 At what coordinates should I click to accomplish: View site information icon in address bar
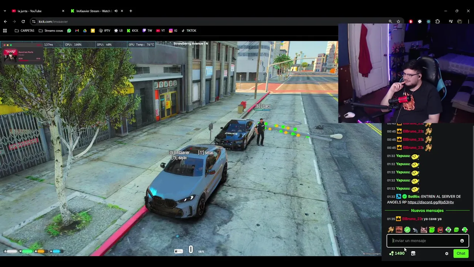tap(33, 22)
